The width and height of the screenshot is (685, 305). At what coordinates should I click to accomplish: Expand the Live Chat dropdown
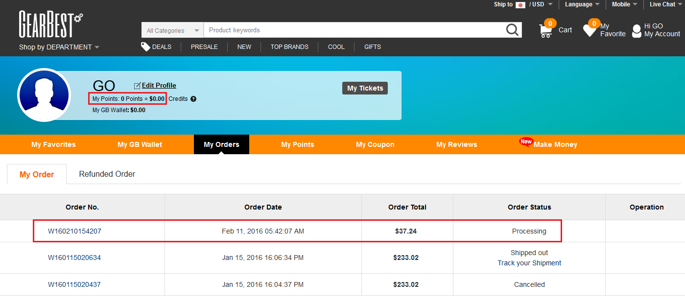(666, 4)
